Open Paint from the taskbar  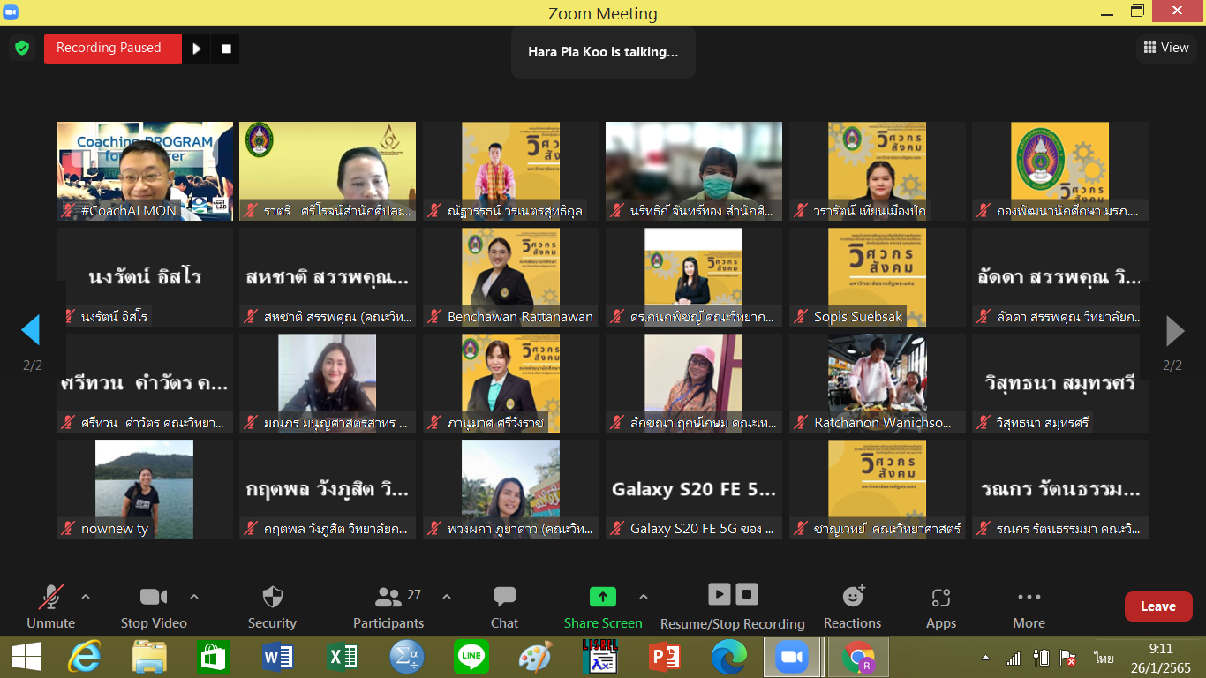(535, 657)
